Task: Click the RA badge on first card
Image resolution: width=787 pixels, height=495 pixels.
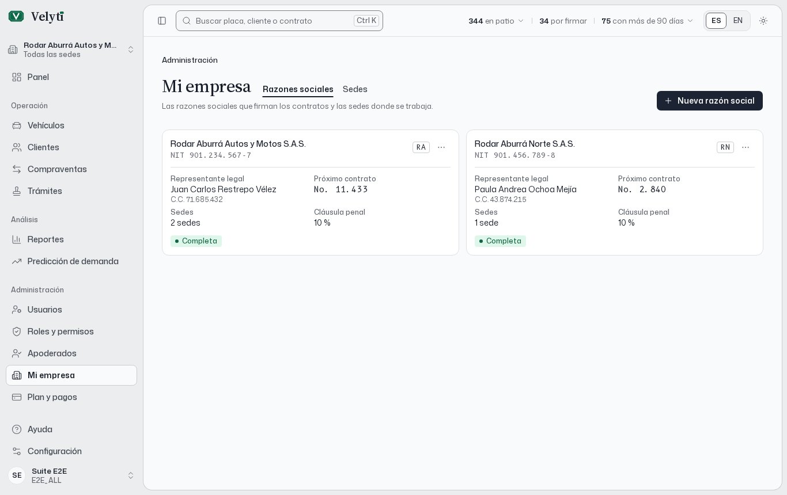Action: point(421,147)
